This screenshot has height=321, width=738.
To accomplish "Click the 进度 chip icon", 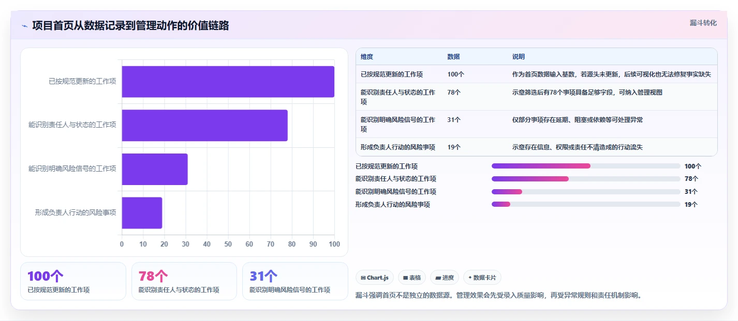I will tap(438, 278).
